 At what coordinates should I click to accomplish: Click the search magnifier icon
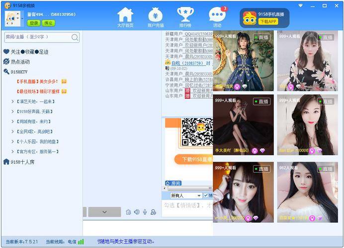tap(75, 37)
